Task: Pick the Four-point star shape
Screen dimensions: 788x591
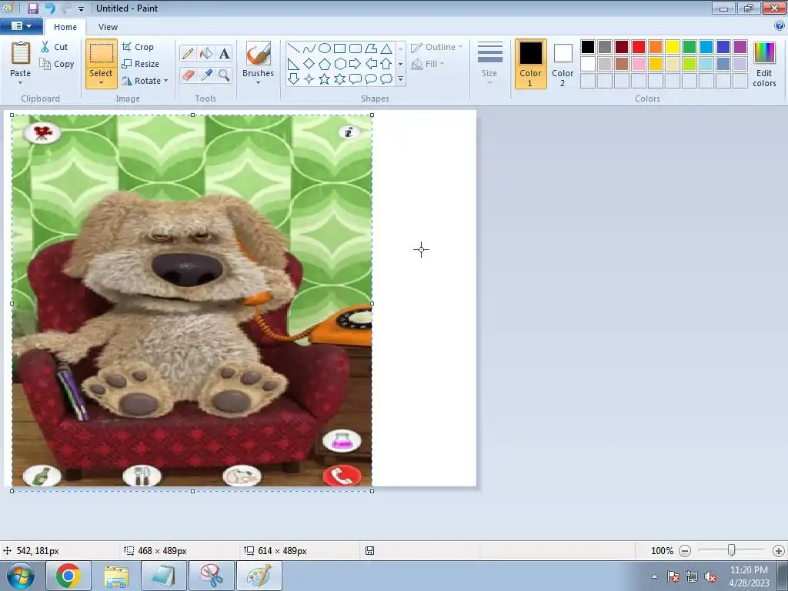Action: point(309,79)
